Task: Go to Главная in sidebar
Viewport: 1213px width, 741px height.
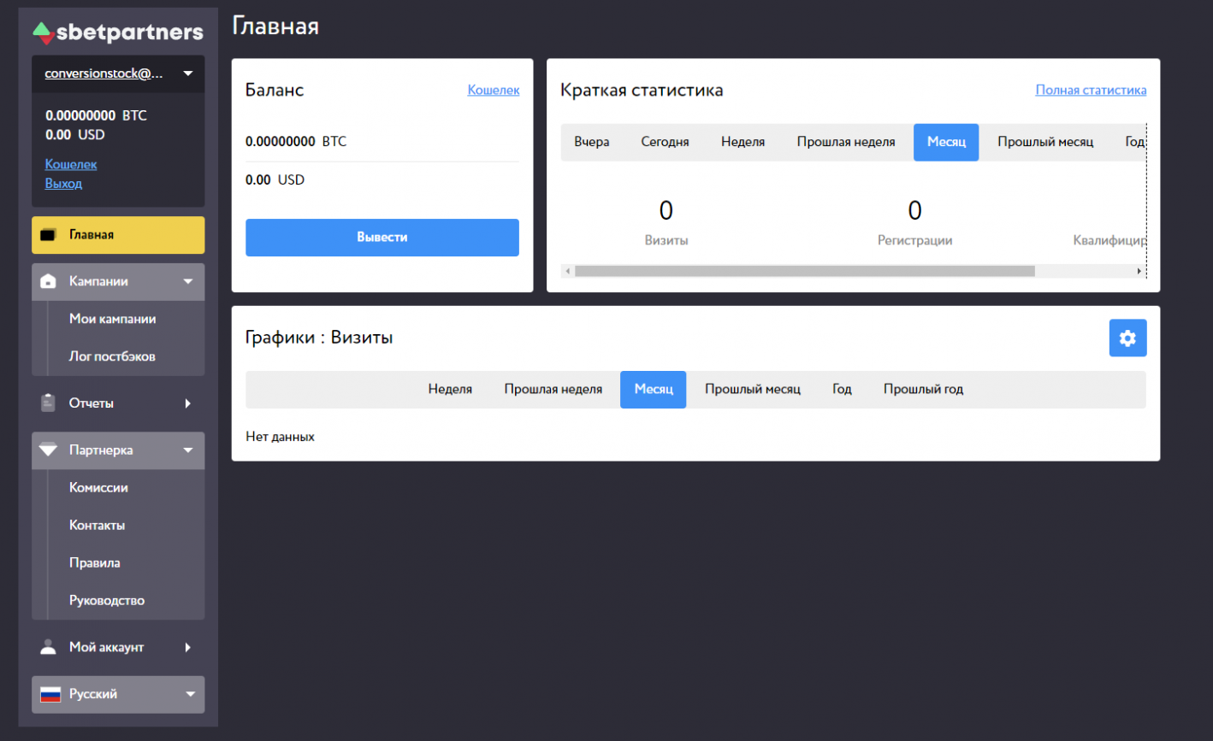Action: coord(118,235)
